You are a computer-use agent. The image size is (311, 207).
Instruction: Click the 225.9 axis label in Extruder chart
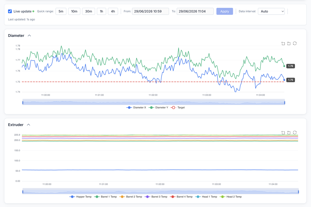coord(17,135)
